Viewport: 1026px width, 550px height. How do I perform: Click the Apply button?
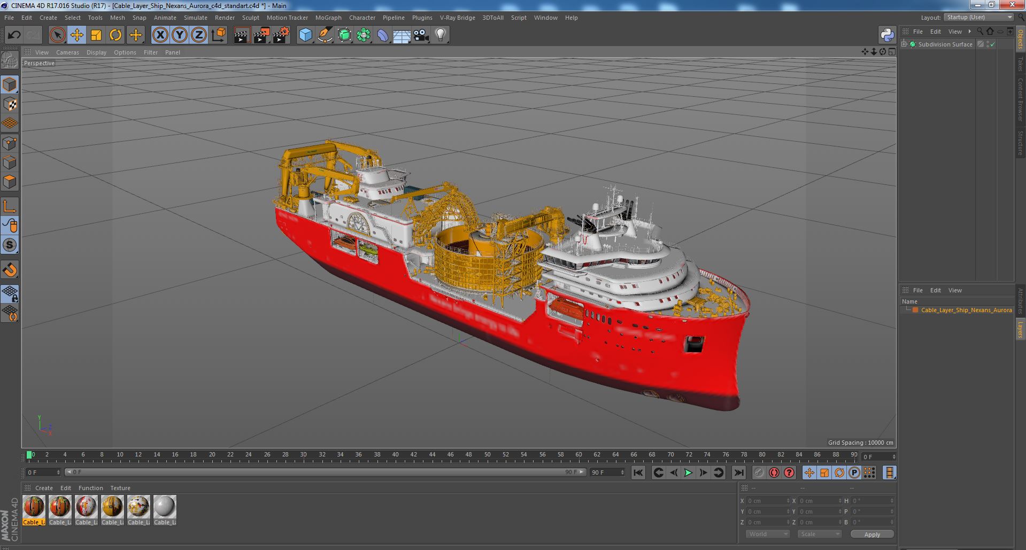click(872, 534)
